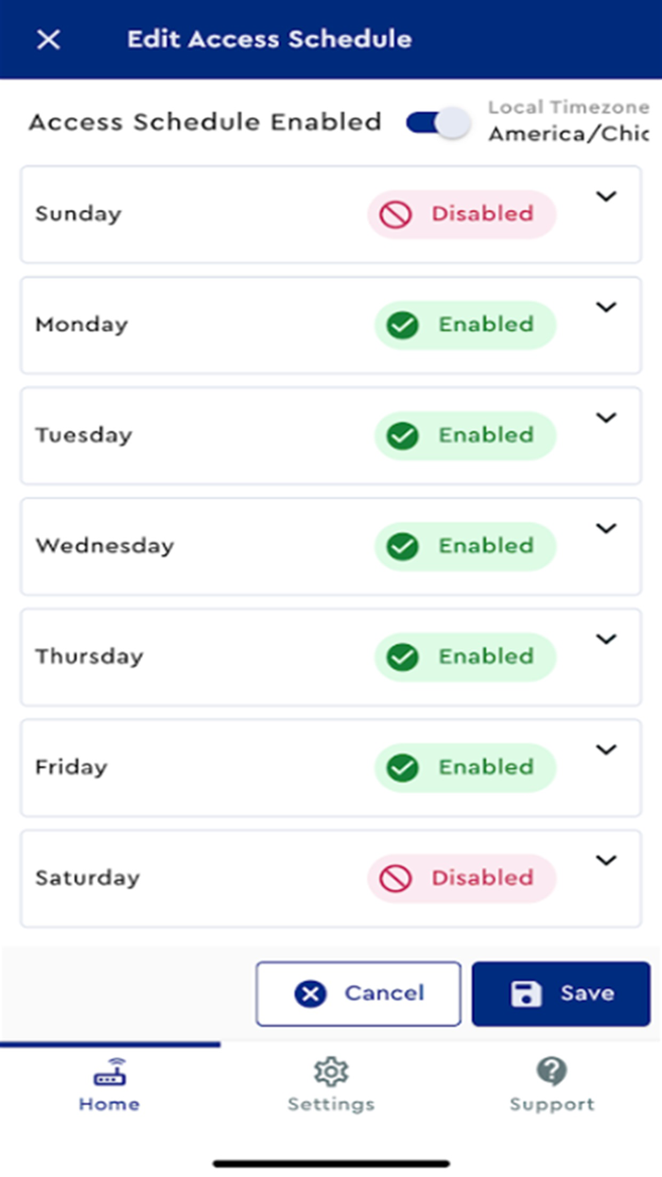
Task: Open the Thursday day details
Action: pos(605,640)
